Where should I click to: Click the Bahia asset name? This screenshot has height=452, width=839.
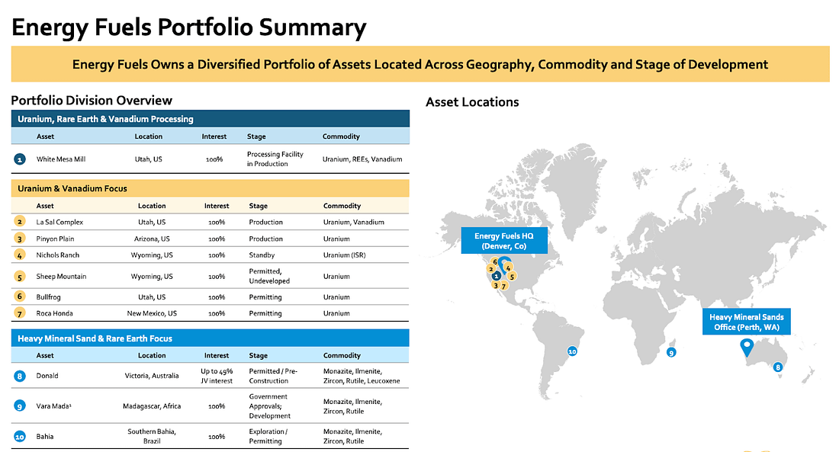45,437
